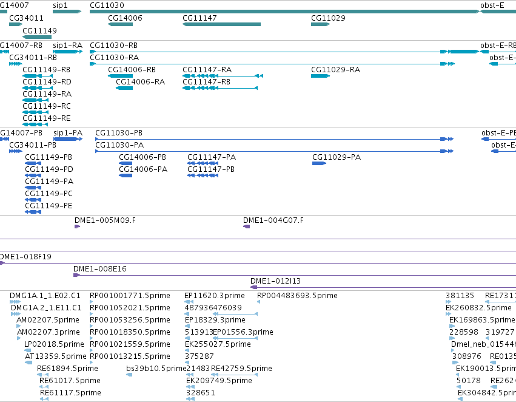Viewport: 516px width, 402px height.
Task: Select protein CG11149-PD label
Action: (x=49, y=169)
